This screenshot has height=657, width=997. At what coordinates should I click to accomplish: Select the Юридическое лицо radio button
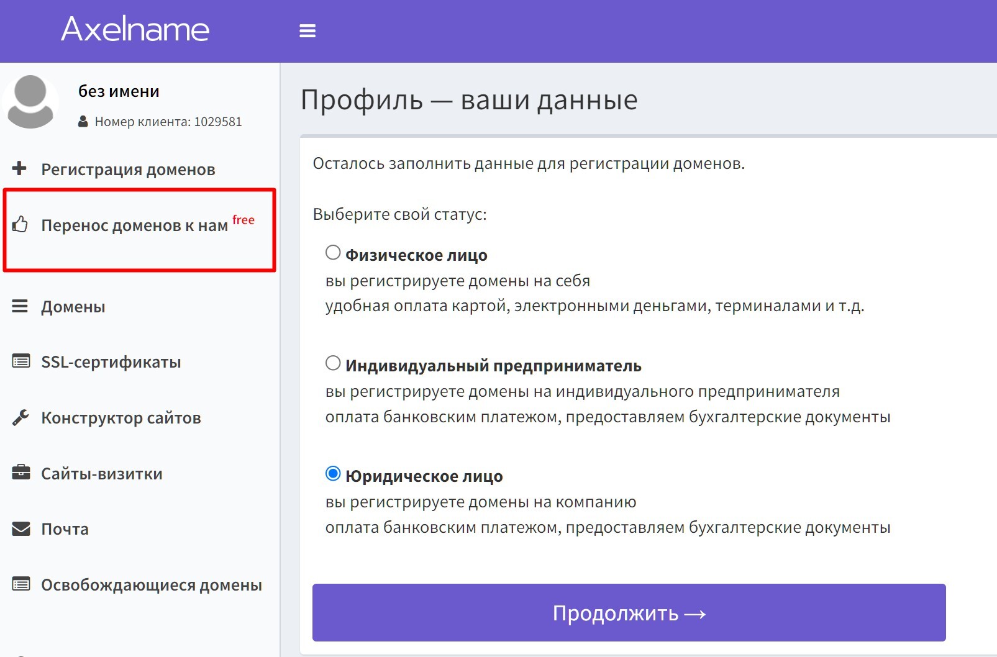[333, 474]
